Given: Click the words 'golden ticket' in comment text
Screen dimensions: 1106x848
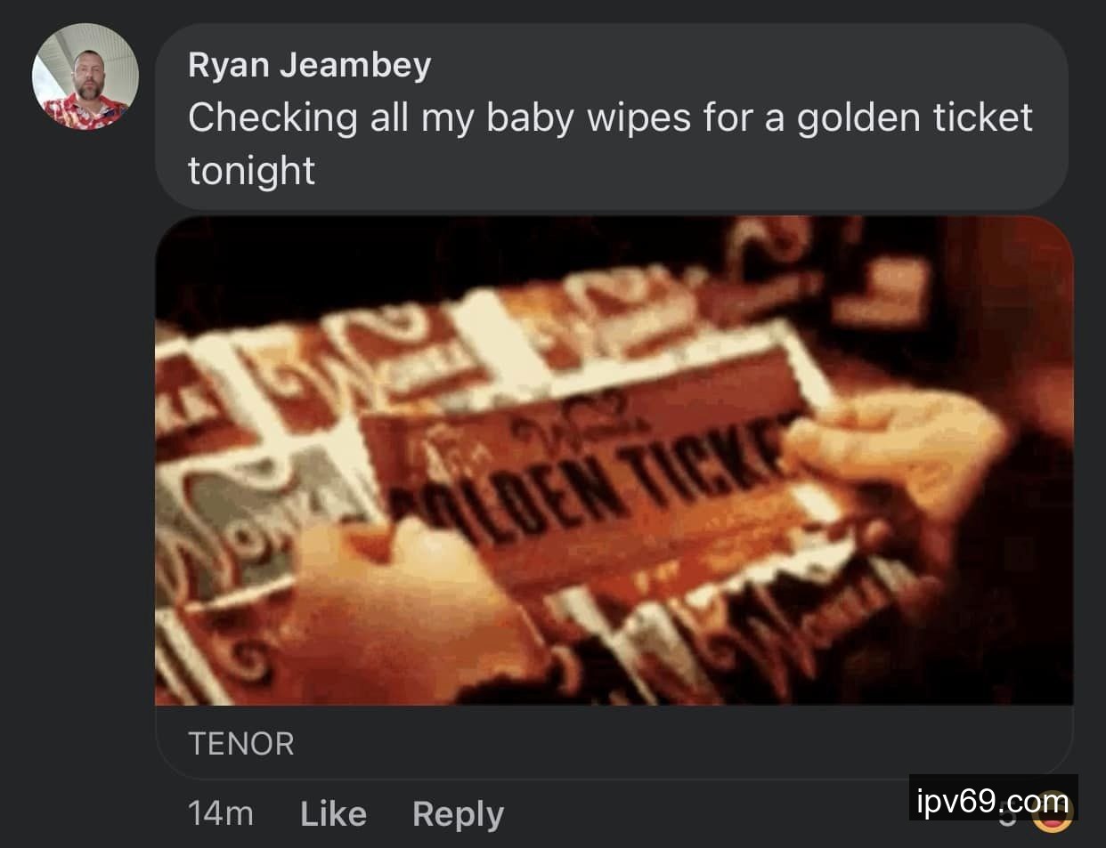Looking at the screenshot, I should [915, 118].
